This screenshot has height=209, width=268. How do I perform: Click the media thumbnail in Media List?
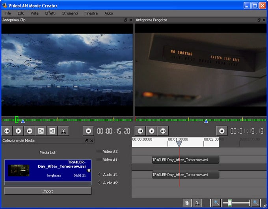(19, 170)
